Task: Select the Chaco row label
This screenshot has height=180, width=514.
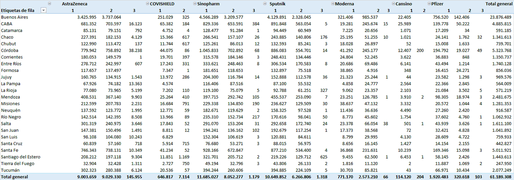Action: pyautogui.click(x=7, y=37)
